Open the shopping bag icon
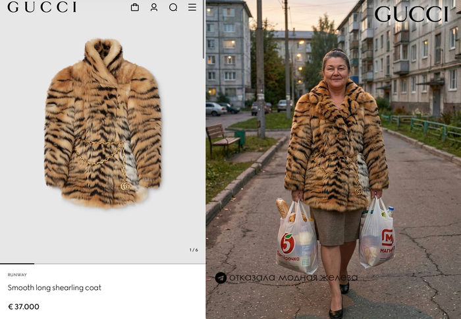This screenshot has width=461, height=319. point(135,7)
